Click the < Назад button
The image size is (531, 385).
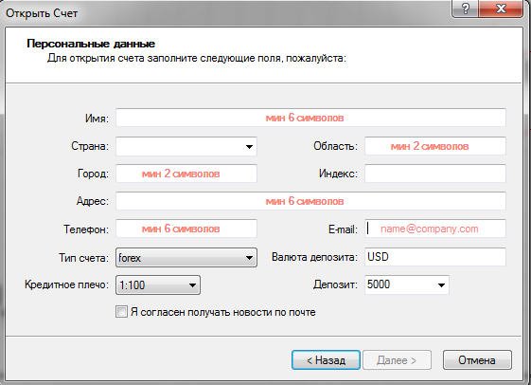pos(326,360)
